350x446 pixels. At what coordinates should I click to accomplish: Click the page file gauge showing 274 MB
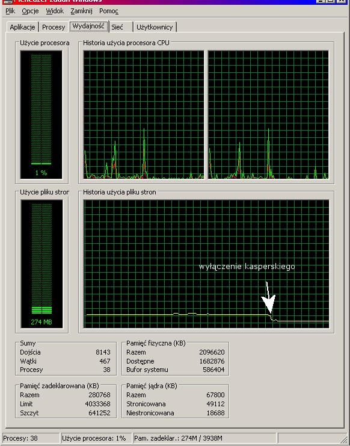[x=41, y=264]
